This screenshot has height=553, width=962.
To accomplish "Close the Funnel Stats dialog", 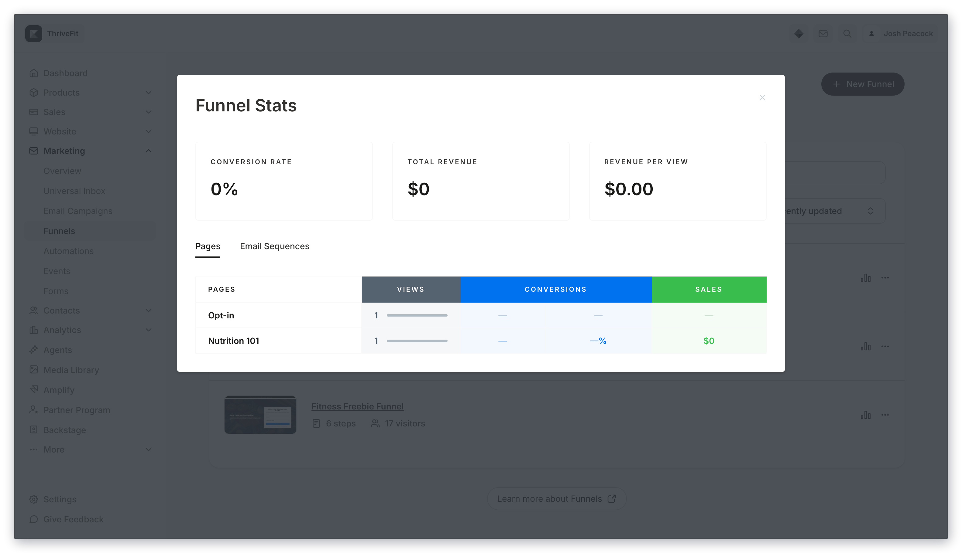I will point(762,98).
